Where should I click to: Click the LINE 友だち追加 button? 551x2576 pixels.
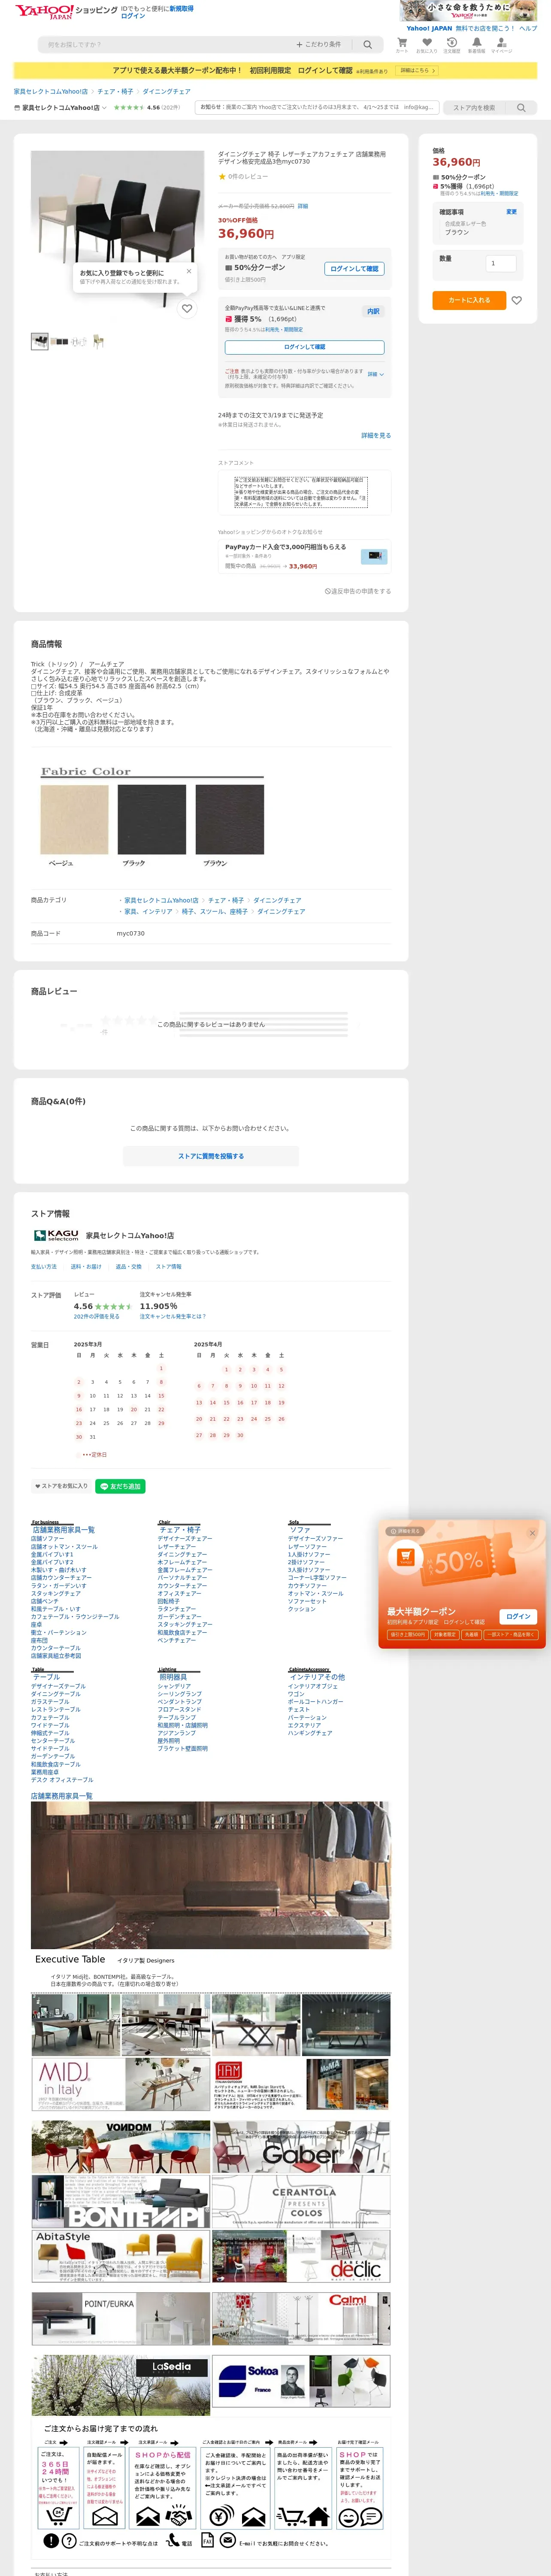click(x=120, y=1486)
